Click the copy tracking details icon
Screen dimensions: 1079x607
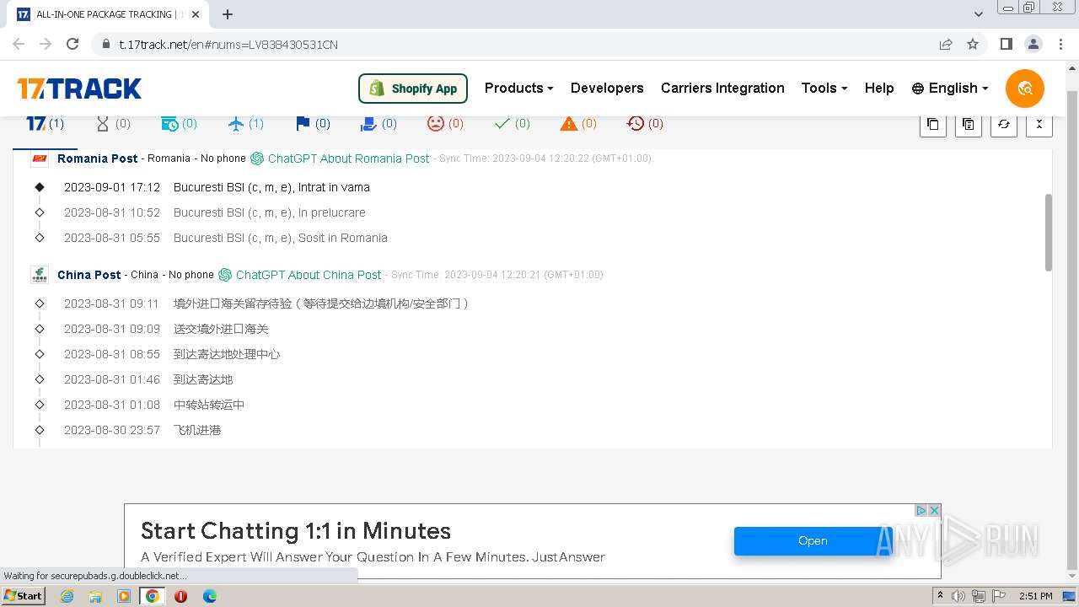pos(968,124)
